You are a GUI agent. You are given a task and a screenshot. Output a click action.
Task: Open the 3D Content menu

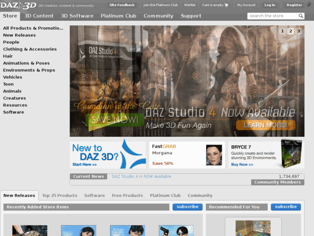click(39, 16)
